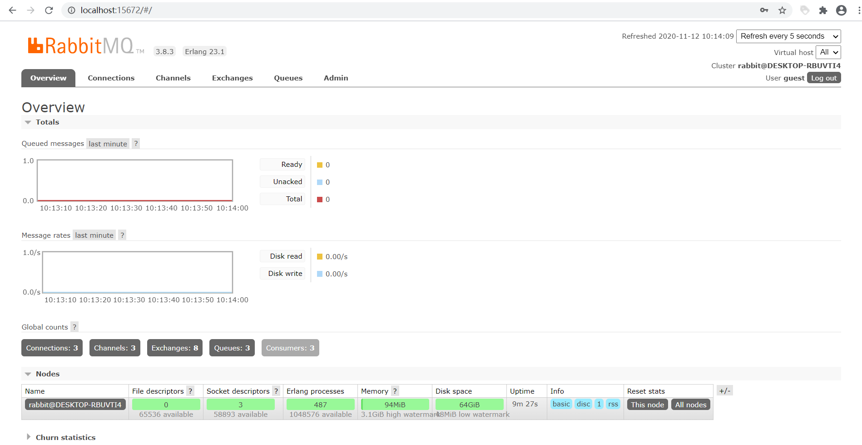This screenshot has height=445, width=862.
Task: Click the 'rss' info tag
Action: pos(613,404)
